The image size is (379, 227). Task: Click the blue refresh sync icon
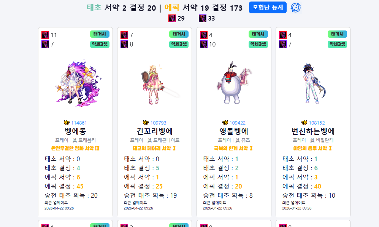tap(296, 8)
